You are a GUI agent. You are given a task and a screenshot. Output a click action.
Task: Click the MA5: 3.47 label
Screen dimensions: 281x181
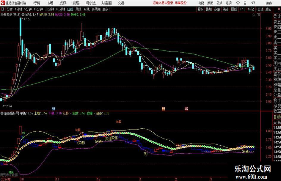32,15
